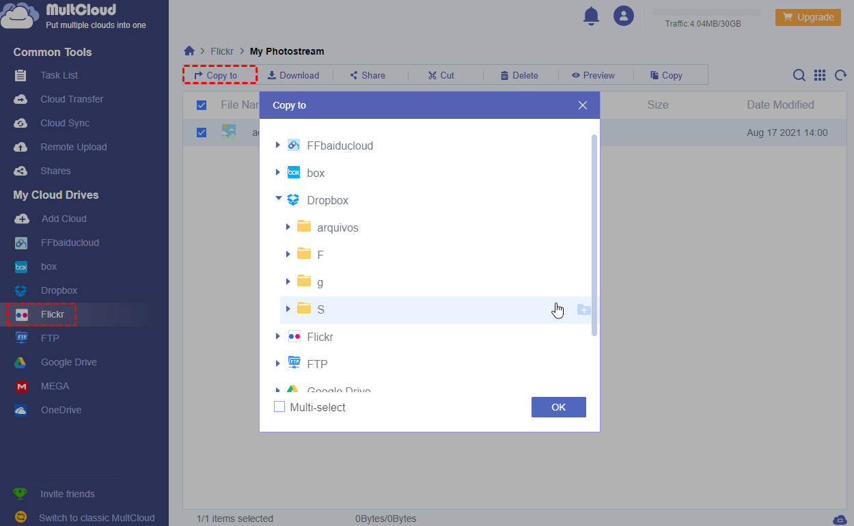Open MEGA drive in the sidebar
This screenshot has height=526, width=854.
pos(55,386)
